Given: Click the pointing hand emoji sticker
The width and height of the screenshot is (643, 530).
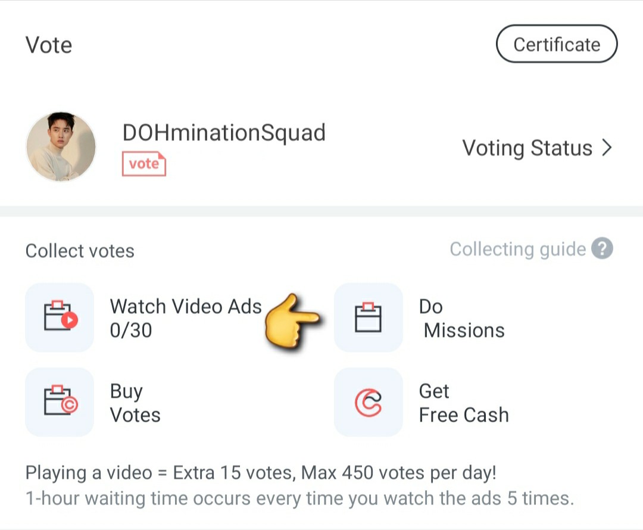Looking at the screenshot, I should coord(292,321).
